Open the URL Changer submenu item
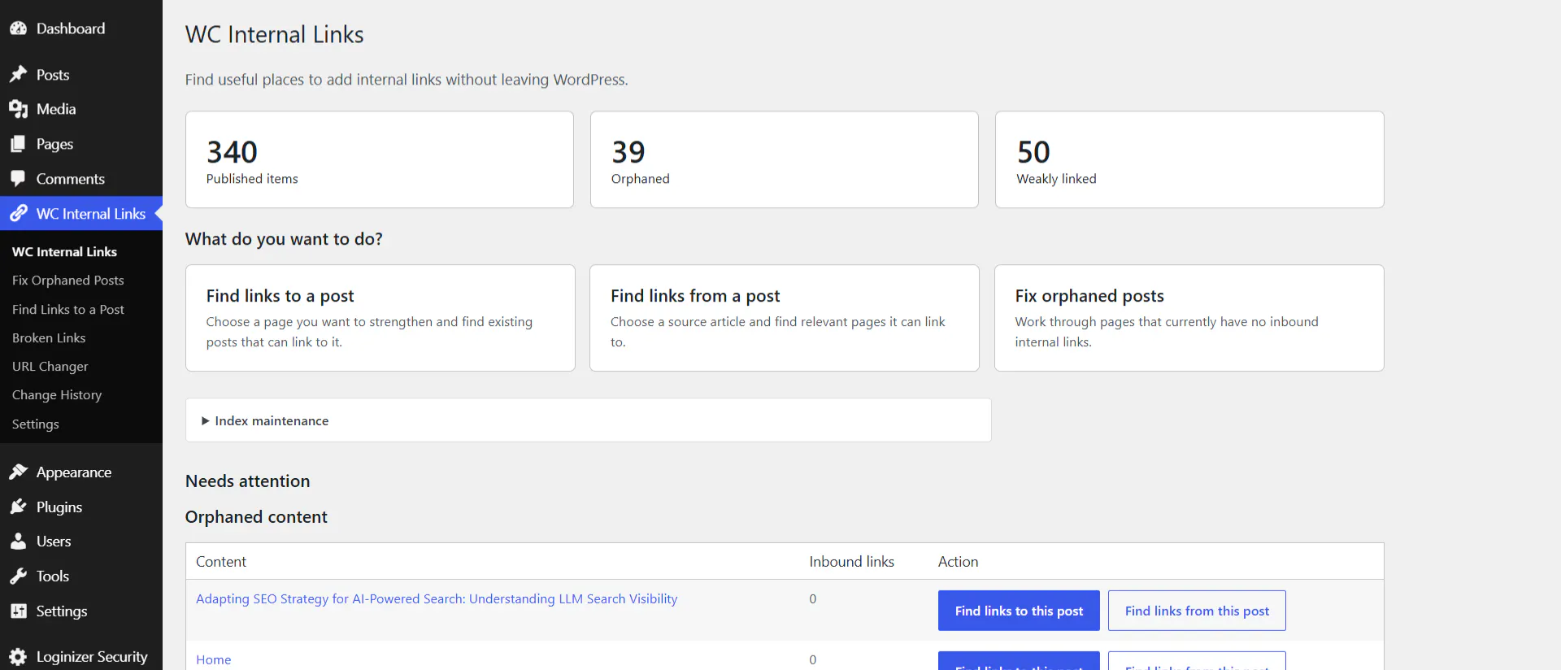This screenshot has height=670, width=1561. tap(50, 367)
